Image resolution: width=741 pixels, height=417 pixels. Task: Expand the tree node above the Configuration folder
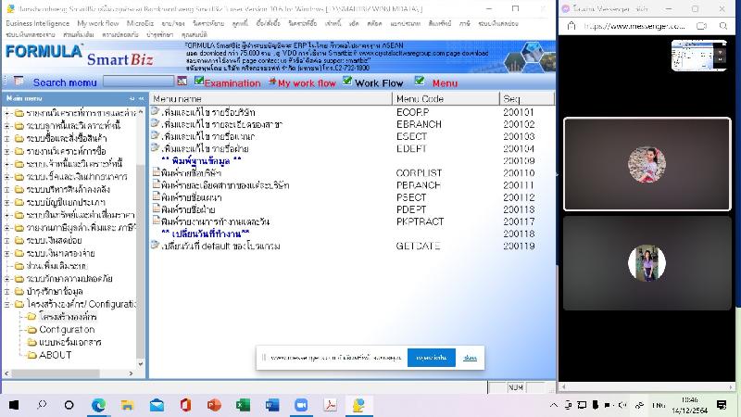(x=7, y=291)
